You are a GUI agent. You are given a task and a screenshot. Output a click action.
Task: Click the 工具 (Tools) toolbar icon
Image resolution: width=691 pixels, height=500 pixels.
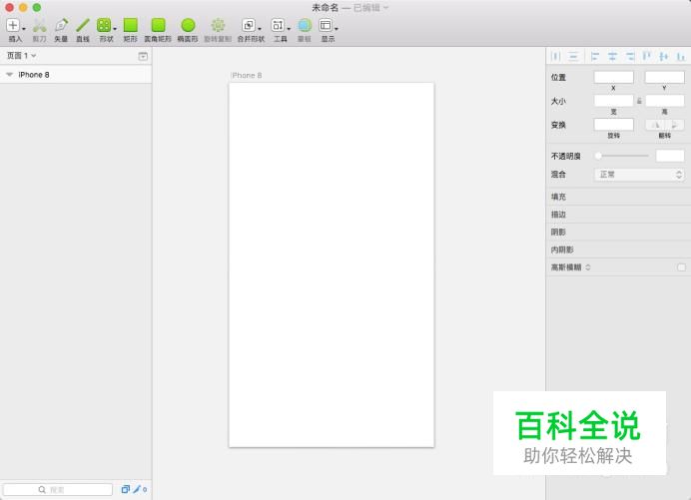278,26
